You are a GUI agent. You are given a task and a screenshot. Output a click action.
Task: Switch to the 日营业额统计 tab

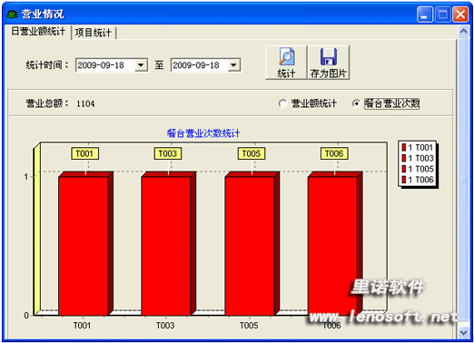[38, 32]
